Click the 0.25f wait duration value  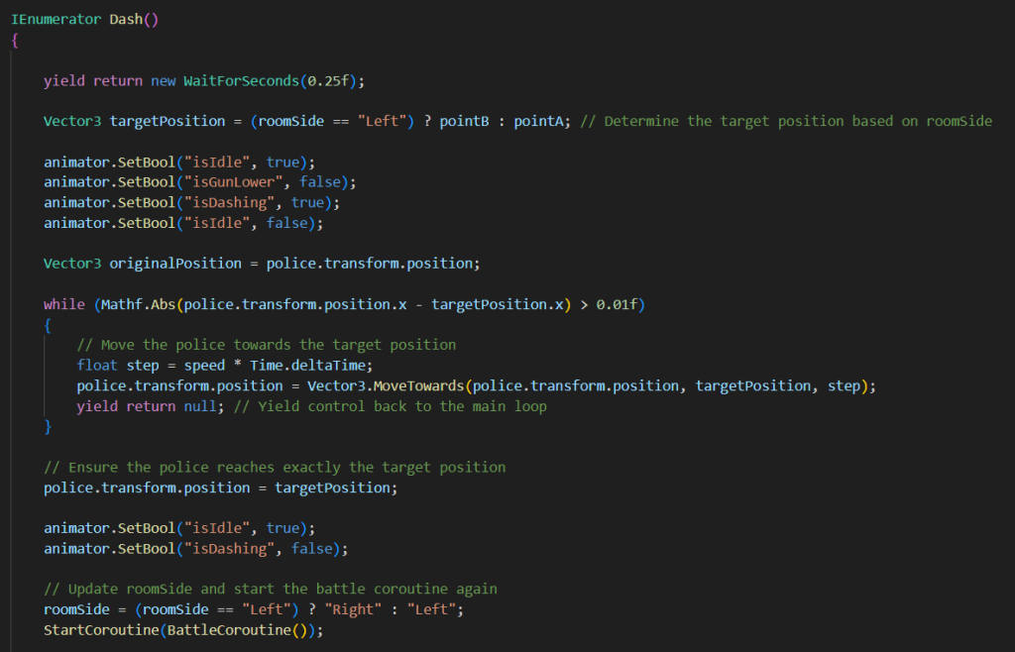point(332,80)
